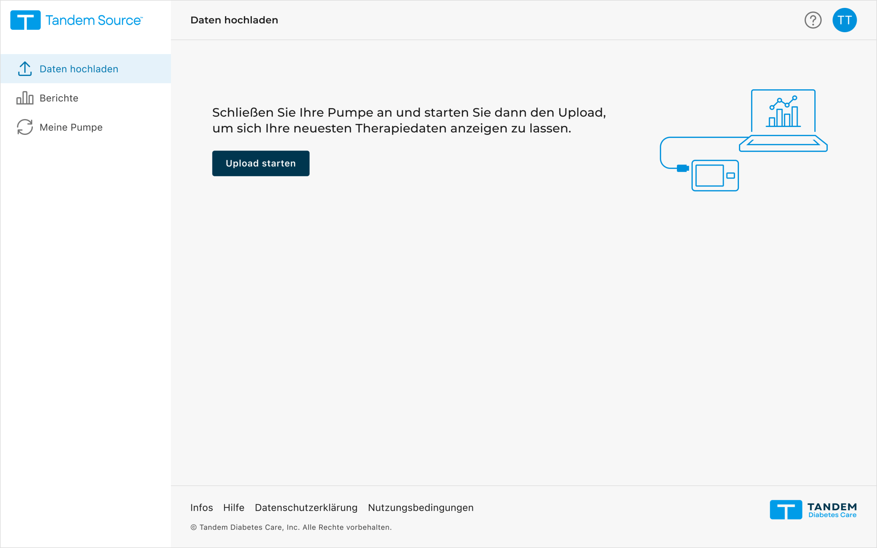Screen dimensions: 877x548
Task: Click the copyright notice text
Action: point(291,527)
